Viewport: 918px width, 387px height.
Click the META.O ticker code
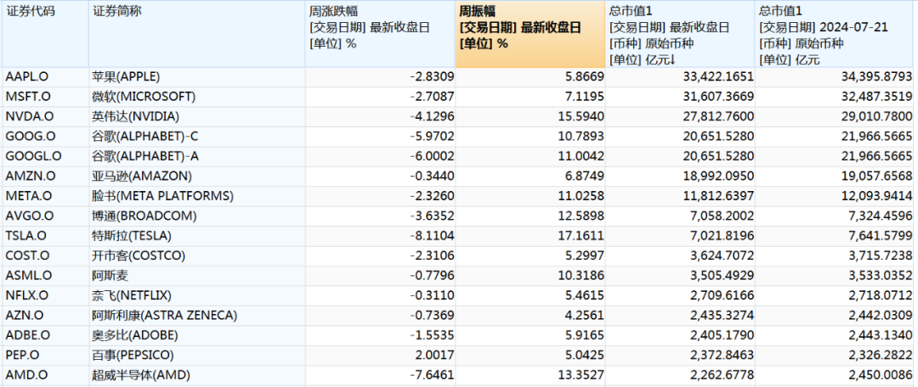coord(27,196)
